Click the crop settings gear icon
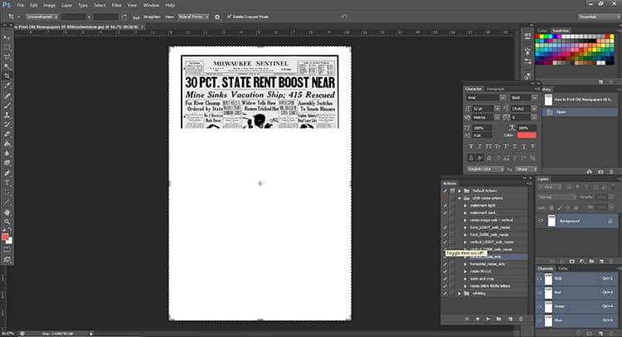622x337 pixels. 217,17
